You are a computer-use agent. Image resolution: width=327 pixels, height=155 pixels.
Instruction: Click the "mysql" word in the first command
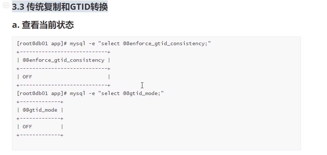point(77,43)
